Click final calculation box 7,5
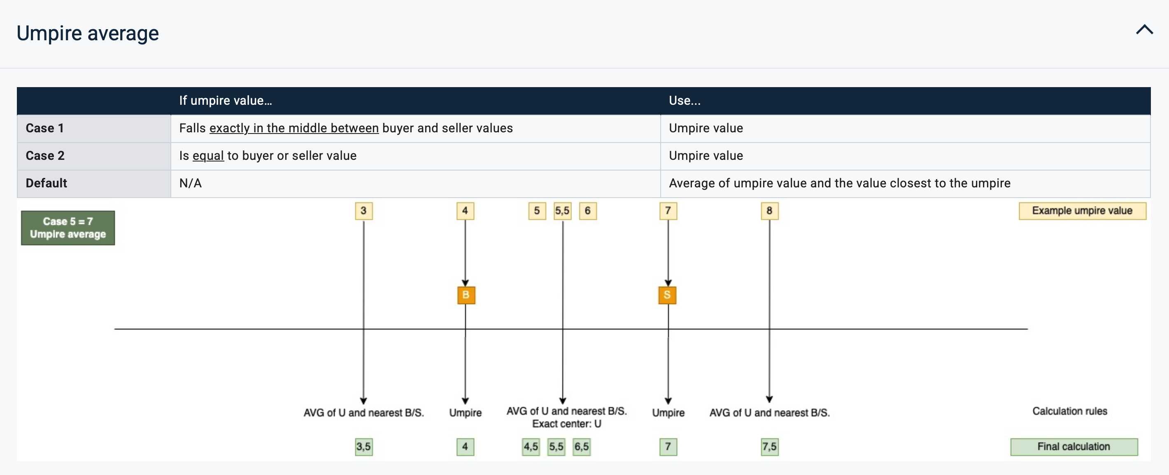The width and height of the screenshot is (1169, 475). tap(769, 447)
